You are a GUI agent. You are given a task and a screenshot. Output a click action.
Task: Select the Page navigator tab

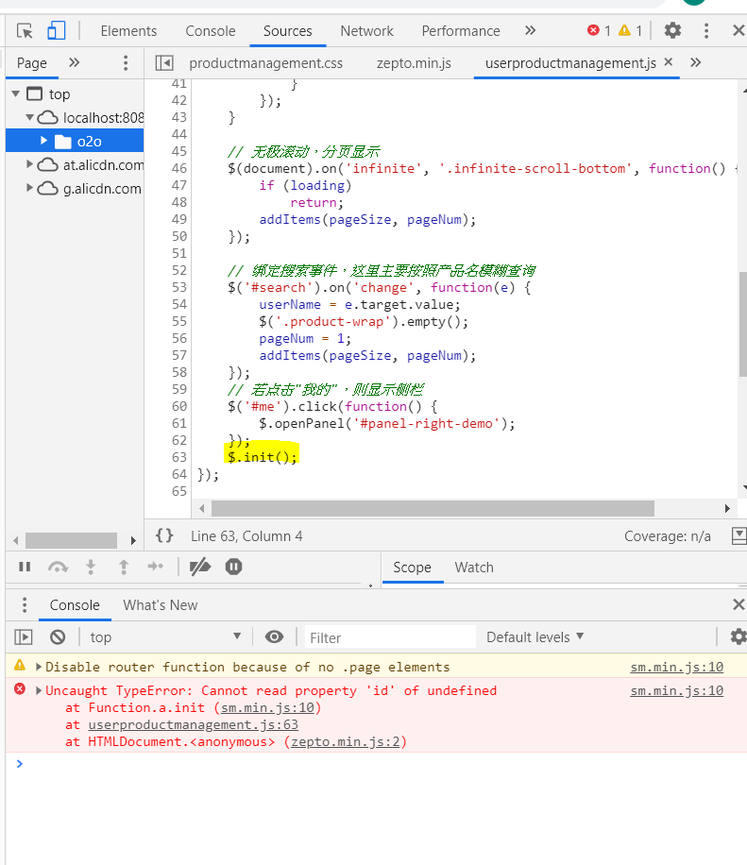(32, 63)
